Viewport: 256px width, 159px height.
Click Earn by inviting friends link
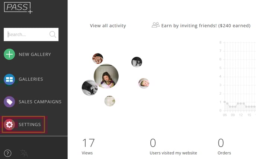[x=206, y=26]
